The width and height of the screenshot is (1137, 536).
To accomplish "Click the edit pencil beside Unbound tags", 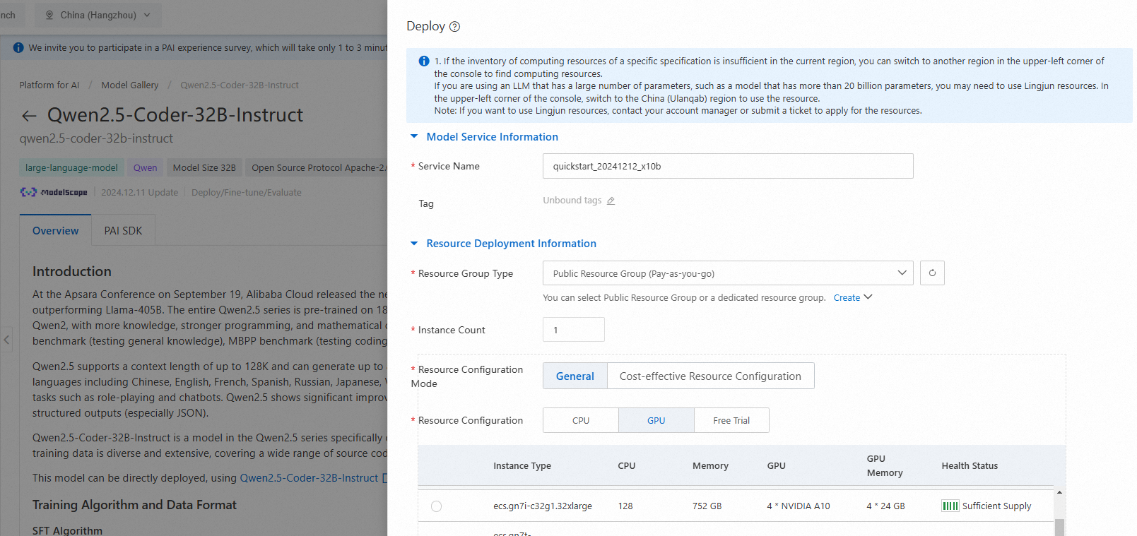I will tap(611, 201).
